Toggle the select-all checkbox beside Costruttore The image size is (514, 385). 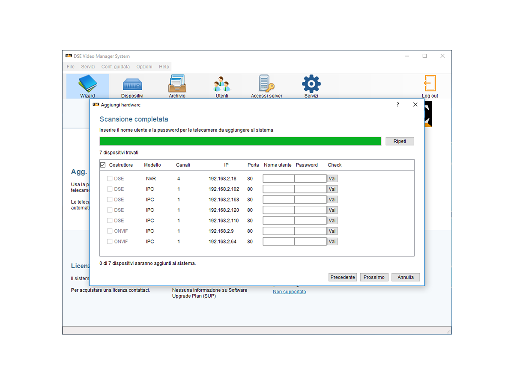tap(103, 165)
